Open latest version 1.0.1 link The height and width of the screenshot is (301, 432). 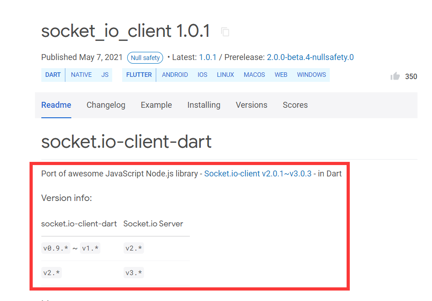click(208, 57)
